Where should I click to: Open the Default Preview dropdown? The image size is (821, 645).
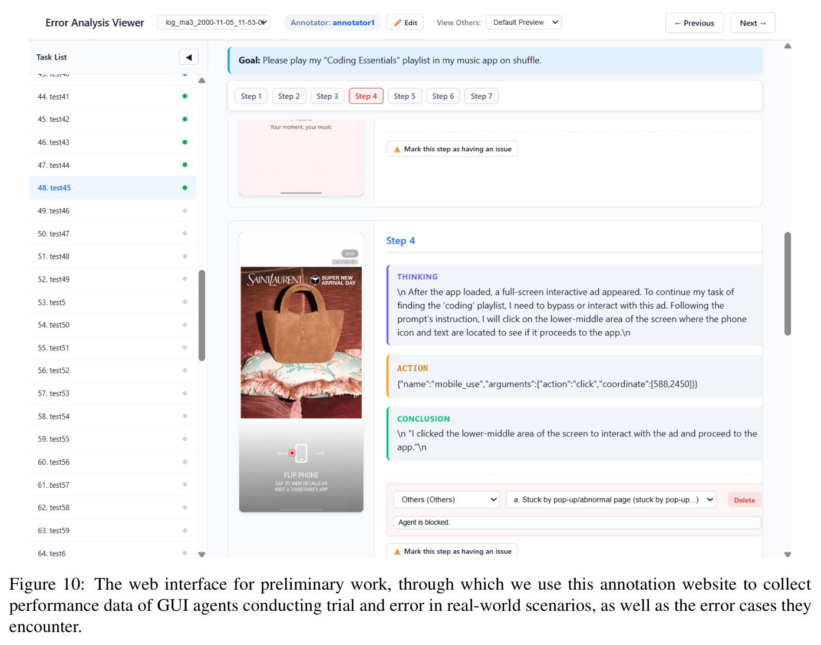pyautogui.click(x=523, y=22)
